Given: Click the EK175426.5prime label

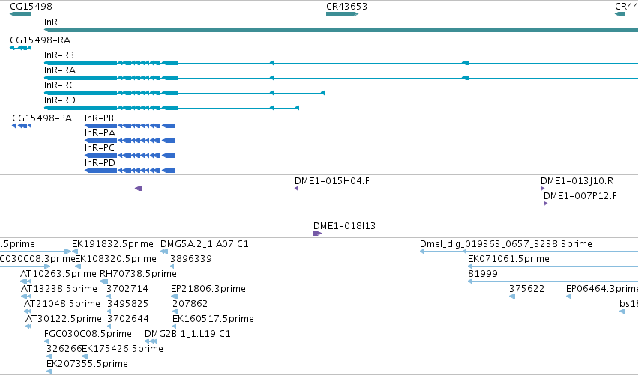Looking at the screenshot, I should pyautogui.click(x=122, y=349).
